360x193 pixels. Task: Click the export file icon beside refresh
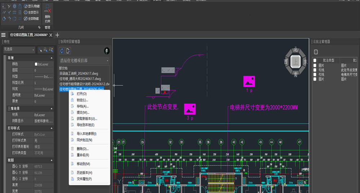click(x=68, y=51)
